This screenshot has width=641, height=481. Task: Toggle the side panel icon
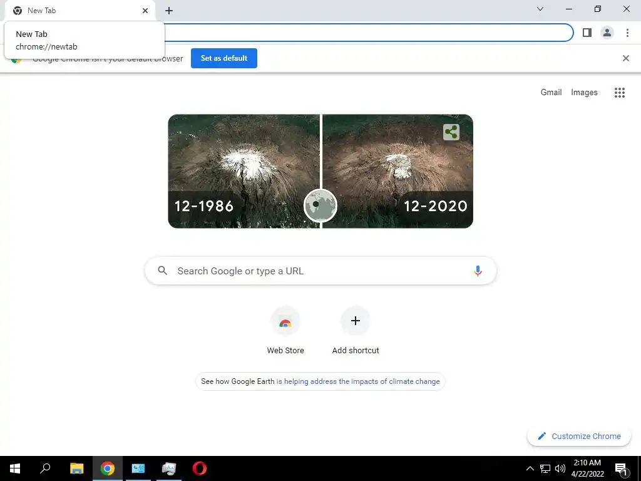[587, 33]
